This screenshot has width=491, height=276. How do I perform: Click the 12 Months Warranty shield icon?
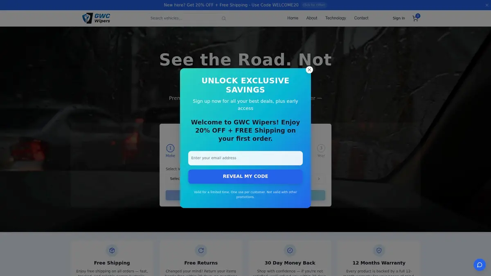379,250
